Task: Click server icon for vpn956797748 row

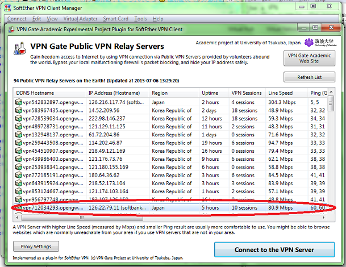Action: [x=19, y=199]
